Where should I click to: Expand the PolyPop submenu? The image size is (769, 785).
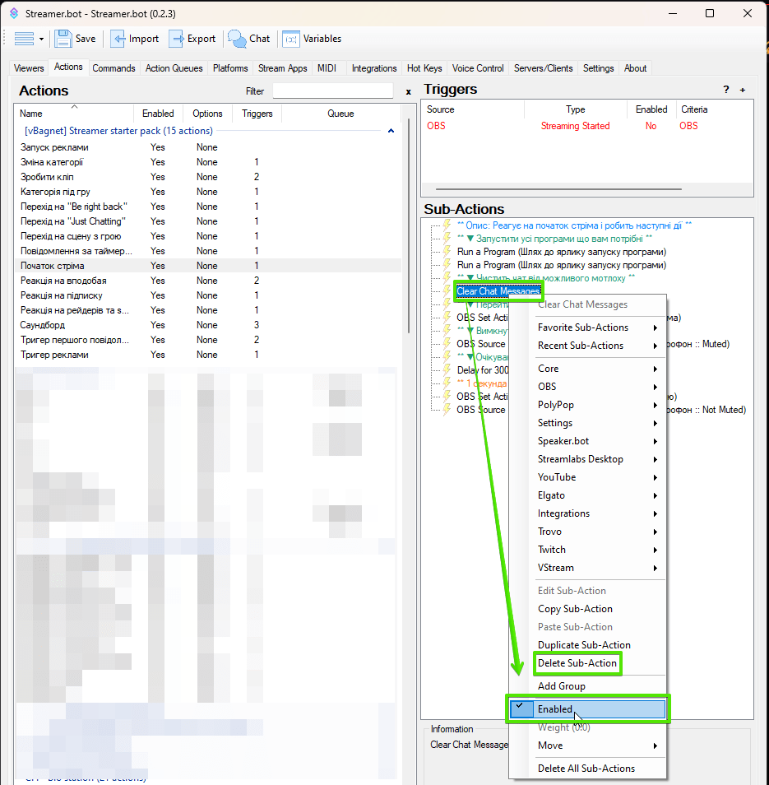coord(597,405)
